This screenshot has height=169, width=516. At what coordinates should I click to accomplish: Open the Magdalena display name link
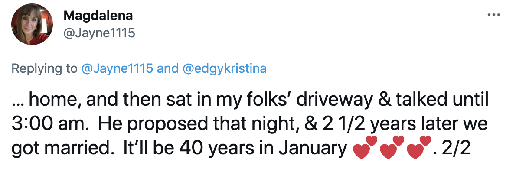[x=98, y=15]
